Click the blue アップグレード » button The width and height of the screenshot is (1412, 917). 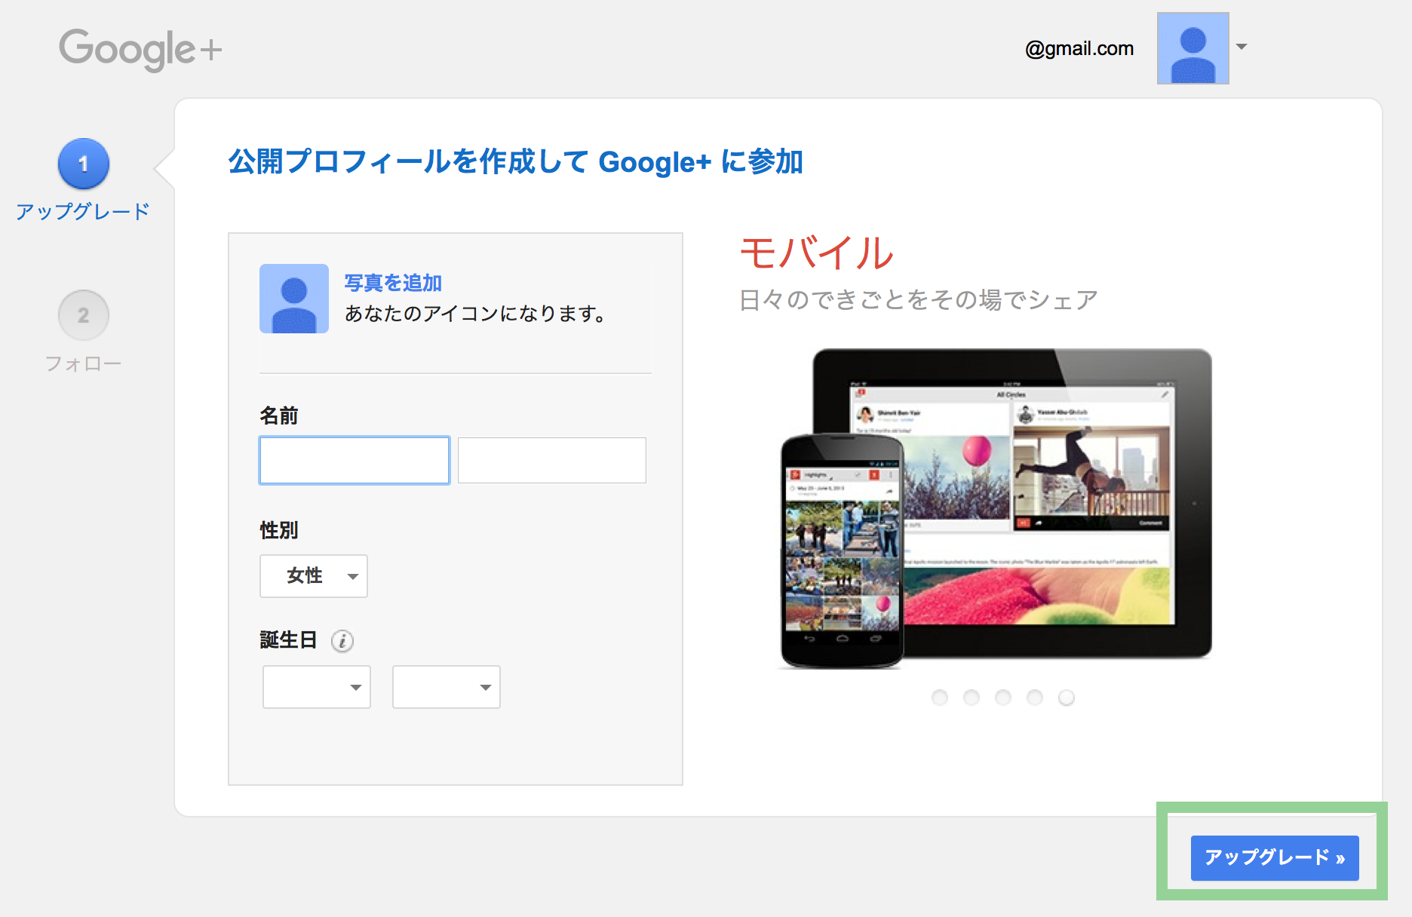click(1275, 858)
